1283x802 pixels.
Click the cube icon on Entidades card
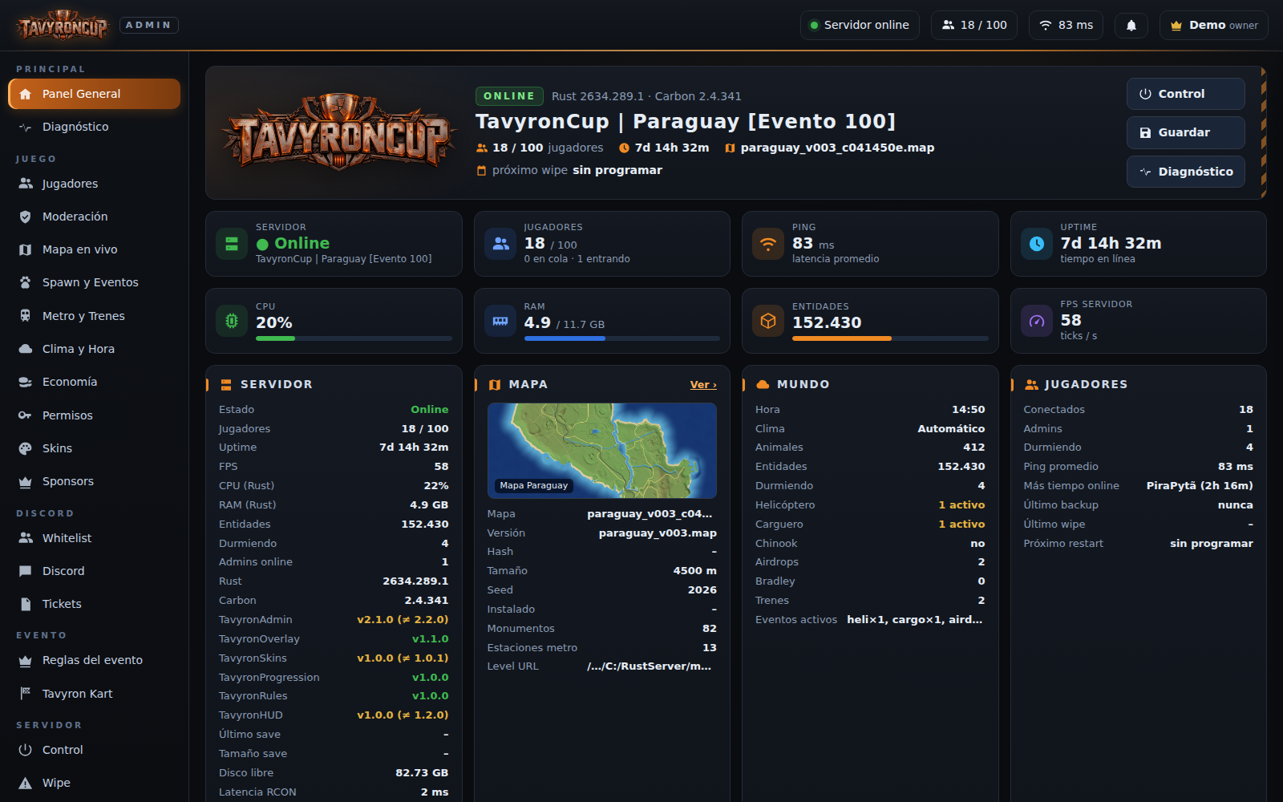tap(768, 321)
